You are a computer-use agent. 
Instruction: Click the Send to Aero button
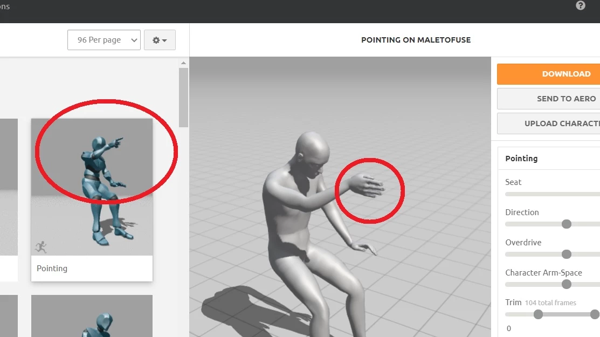[x=549, y=99]
